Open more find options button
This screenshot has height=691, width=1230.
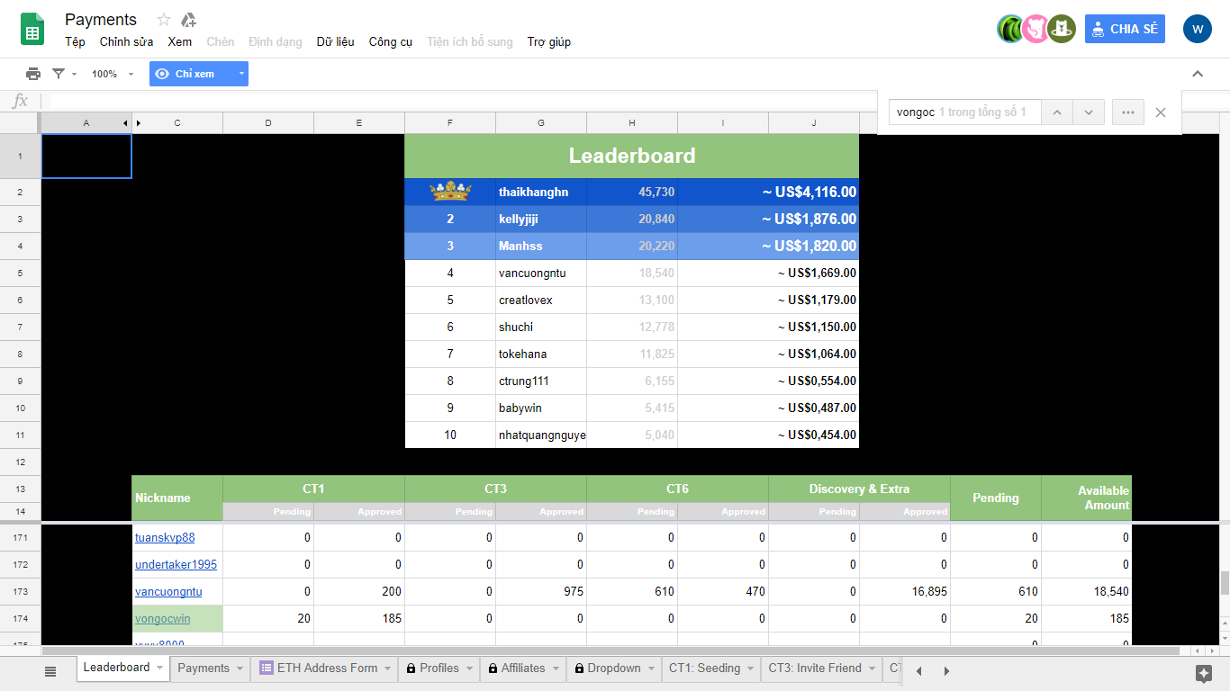point(1128,112)
